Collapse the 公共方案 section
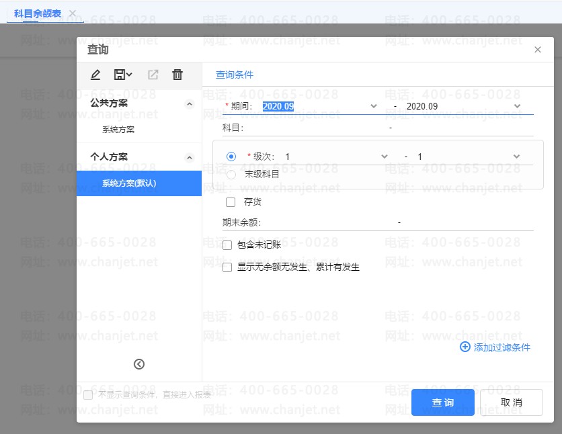This screenshot has height=434, width=562. coord(189,103)
